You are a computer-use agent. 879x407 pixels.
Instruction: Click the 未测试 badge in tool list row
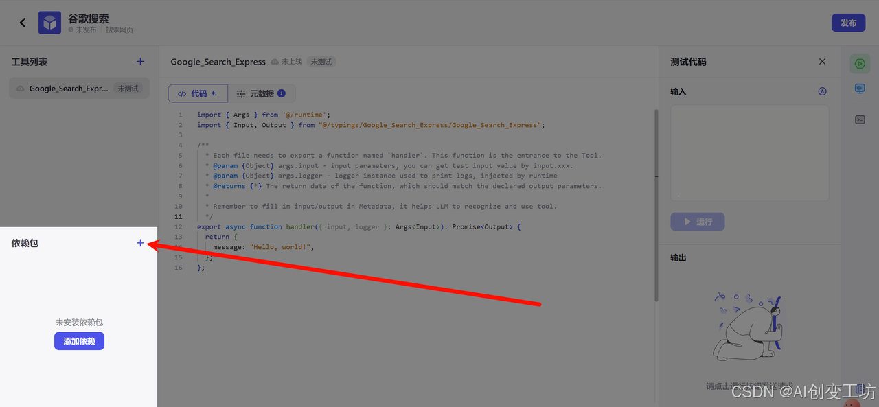tap(128, 89)
